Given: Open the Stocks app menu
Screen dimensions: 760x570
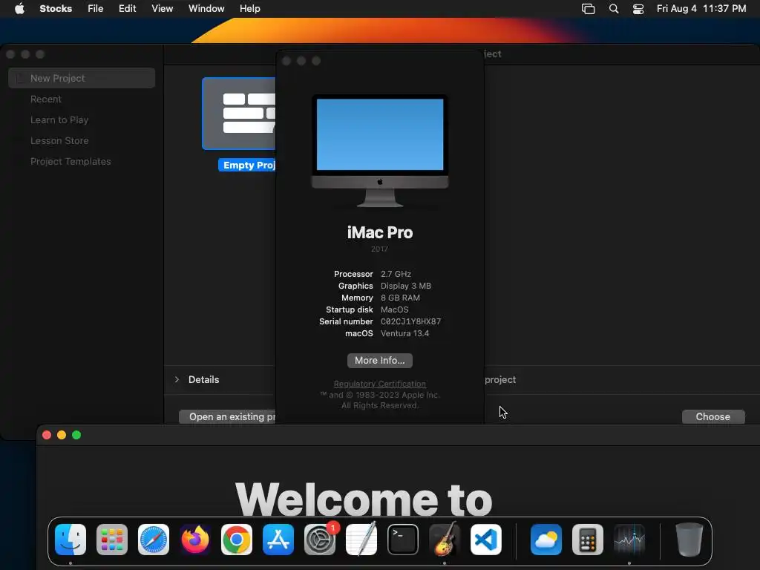Looking at the screenshot, I should click(56, 8).
